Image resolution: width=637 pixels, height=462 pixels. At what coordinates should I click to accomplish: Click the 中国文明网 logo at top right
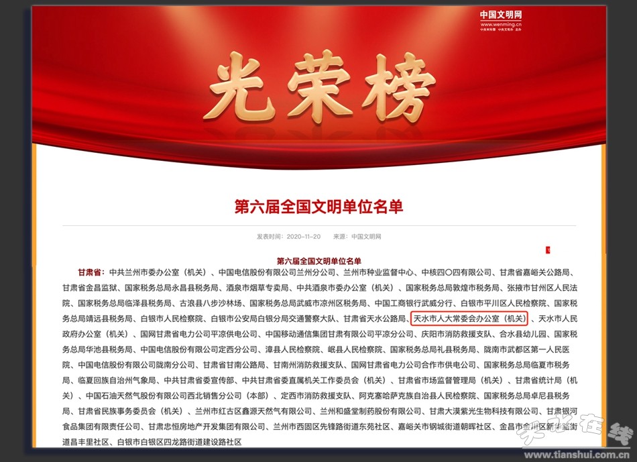coord(500,15)
